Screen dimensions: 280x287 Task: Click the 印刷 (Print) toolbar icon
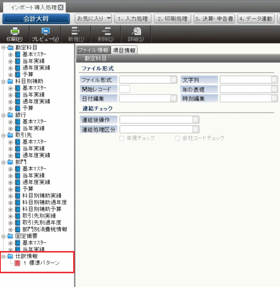click(x=14, y=31)
